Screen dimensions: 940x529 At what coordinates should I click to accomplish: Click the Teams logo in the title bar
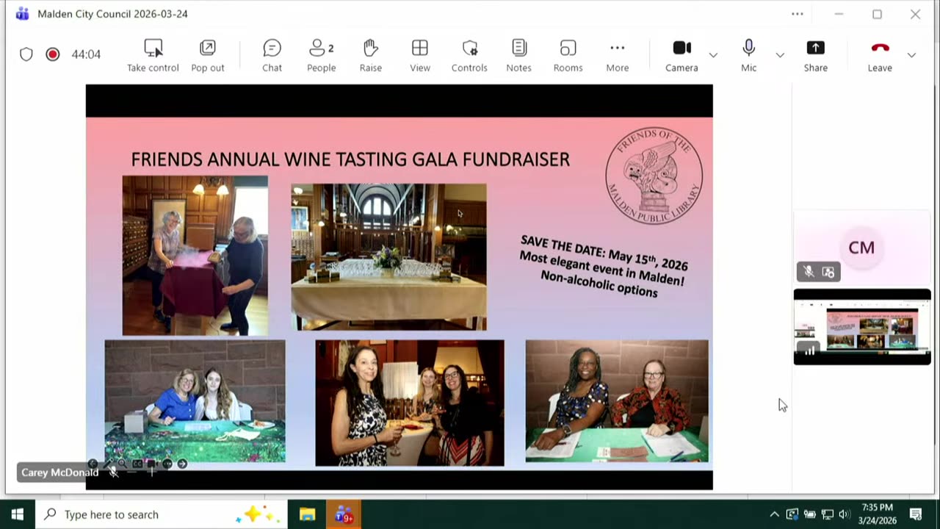22,14
